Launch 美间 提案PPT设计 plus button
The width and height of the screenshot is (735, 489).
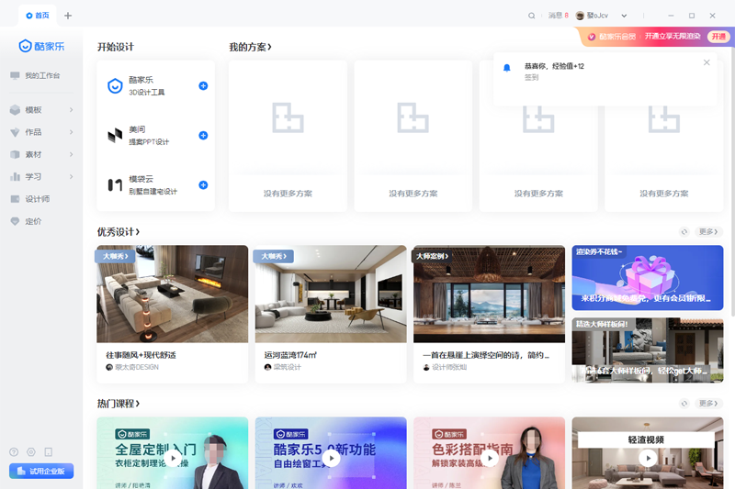(x=203, y=135)
